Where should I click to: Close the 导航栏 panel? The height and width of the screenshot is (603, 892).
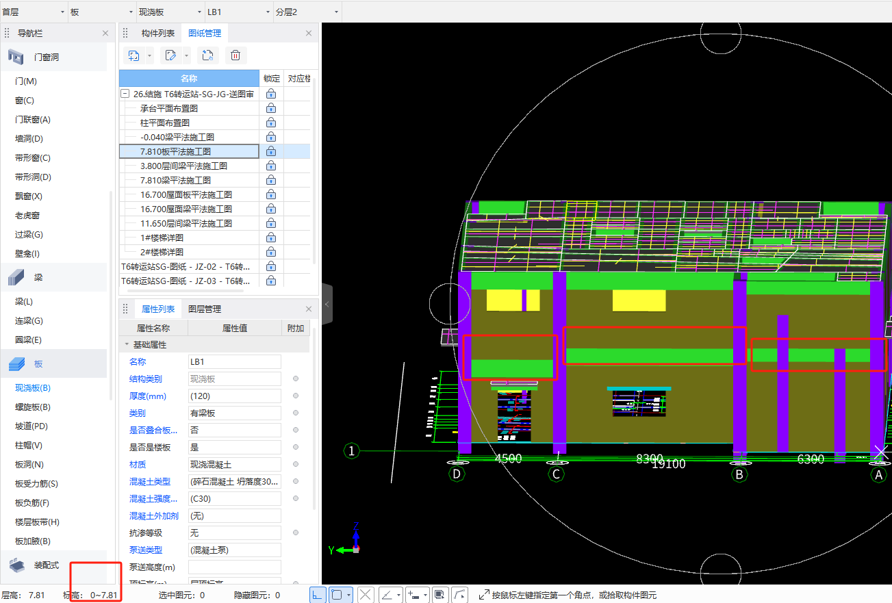click(x=105, y=33)
